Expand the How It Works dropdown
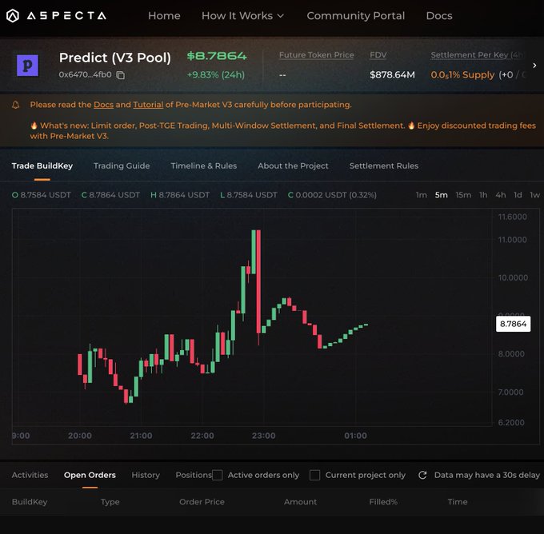 pos(243,16)
